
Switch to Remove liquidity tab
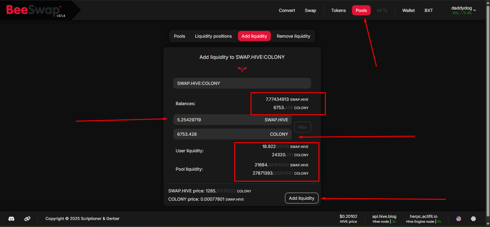[293, 36]
